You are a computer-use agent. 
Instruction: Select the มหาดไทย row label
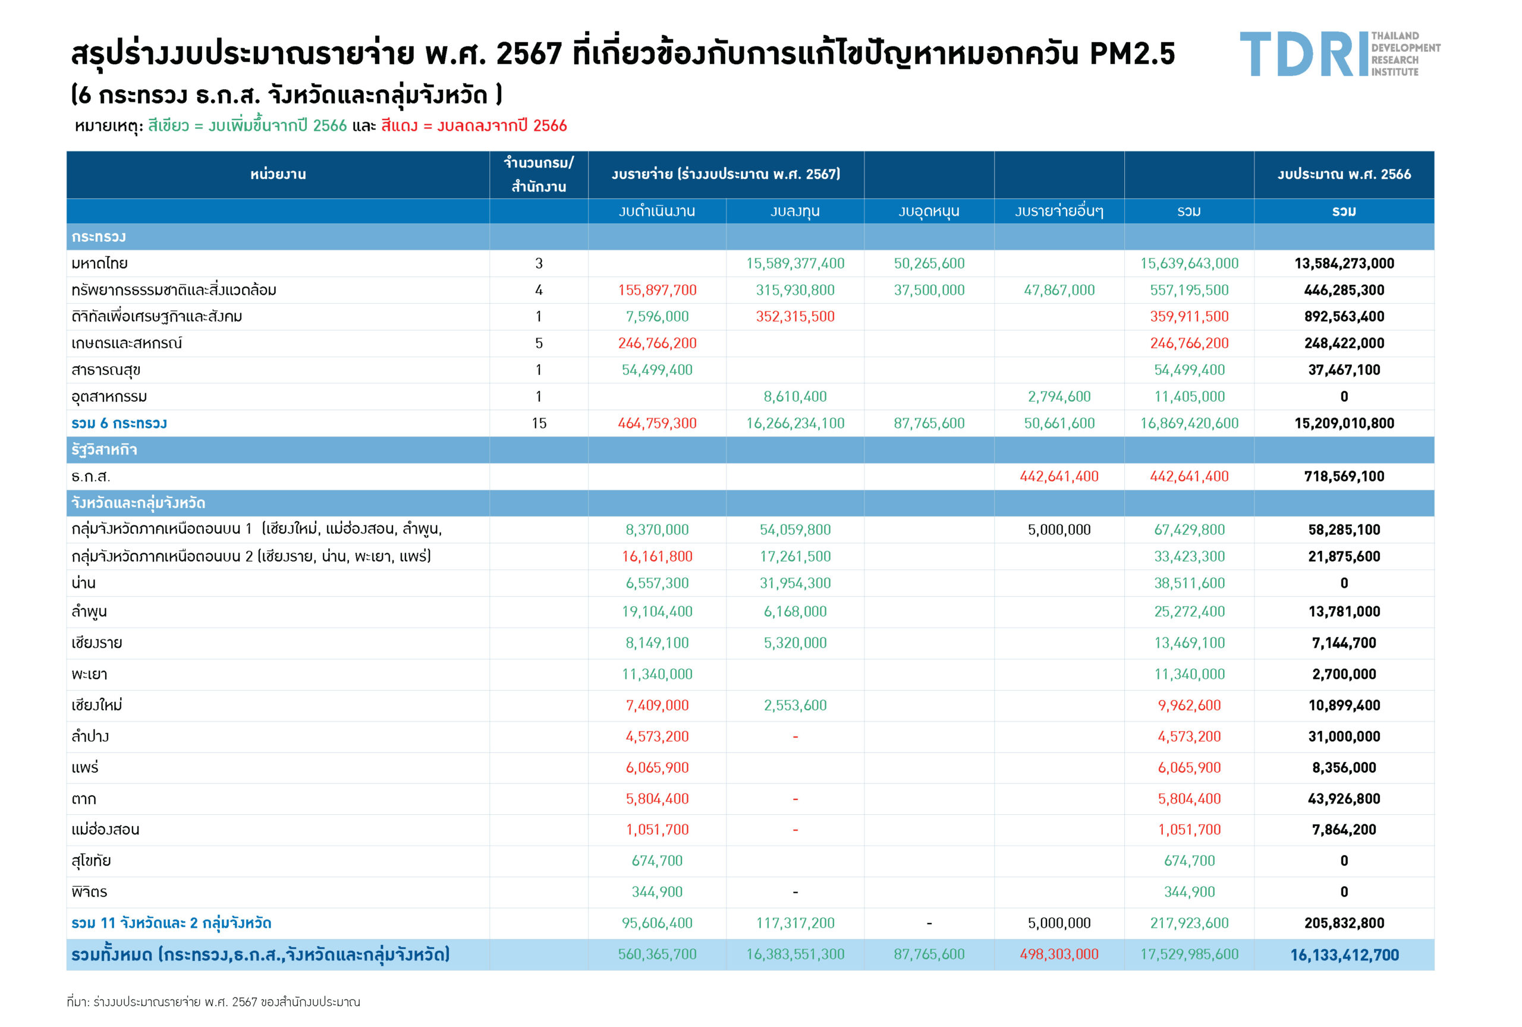pyautogui.click(x=99, y=263)
